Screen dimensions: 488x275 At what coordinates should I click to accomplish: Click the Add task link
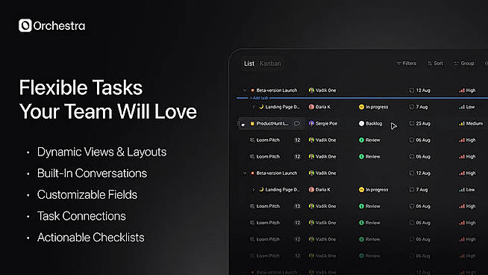click(x=259, y=98)
